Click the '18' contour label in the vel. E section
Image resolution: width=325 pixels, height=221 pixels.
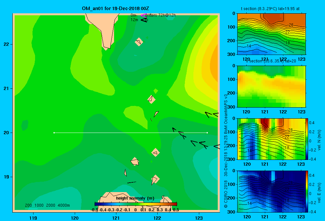coord(287,200)
